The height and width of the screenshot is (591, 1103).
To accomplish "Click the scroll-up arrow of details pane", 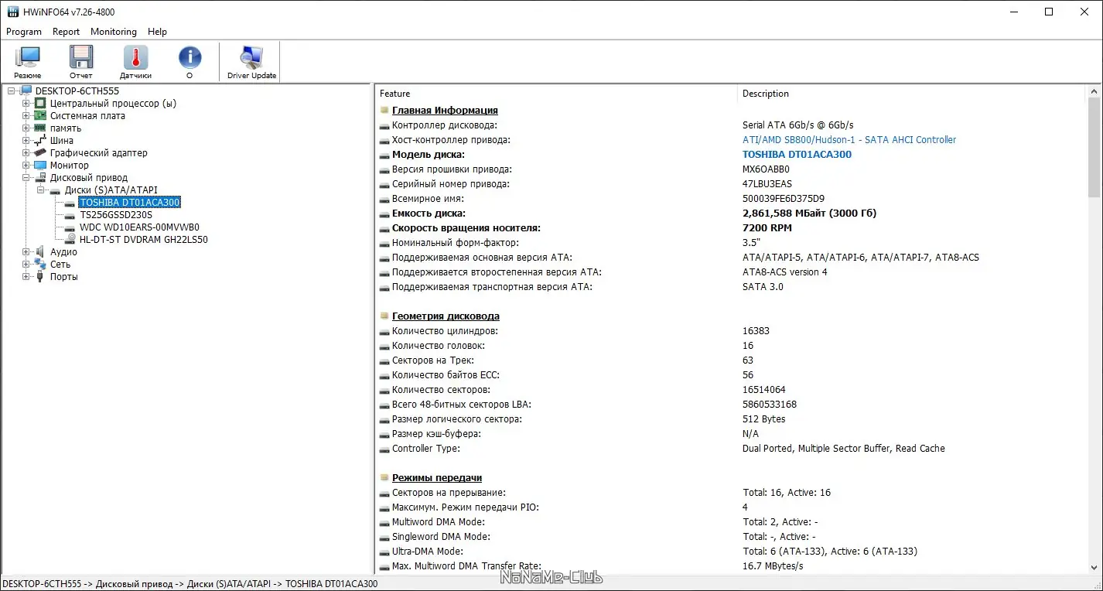I will tap(1094, 91).
